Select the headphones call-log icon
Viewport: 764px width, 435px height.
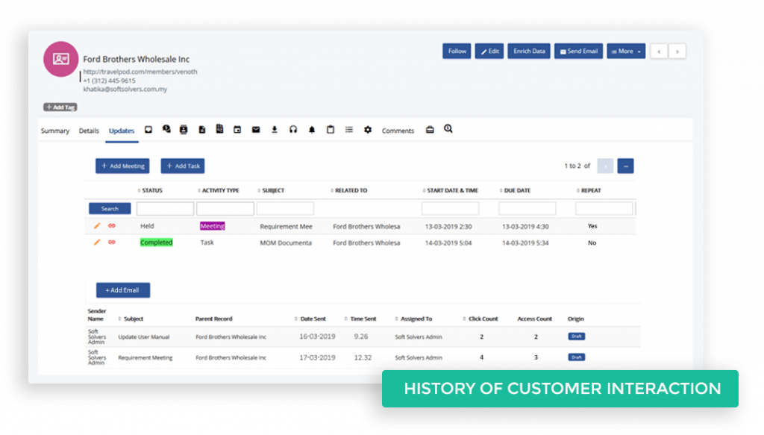coord(292,129)
